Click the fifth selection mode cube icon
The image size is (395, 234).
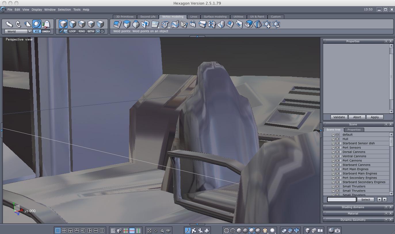tap(100, 24)
